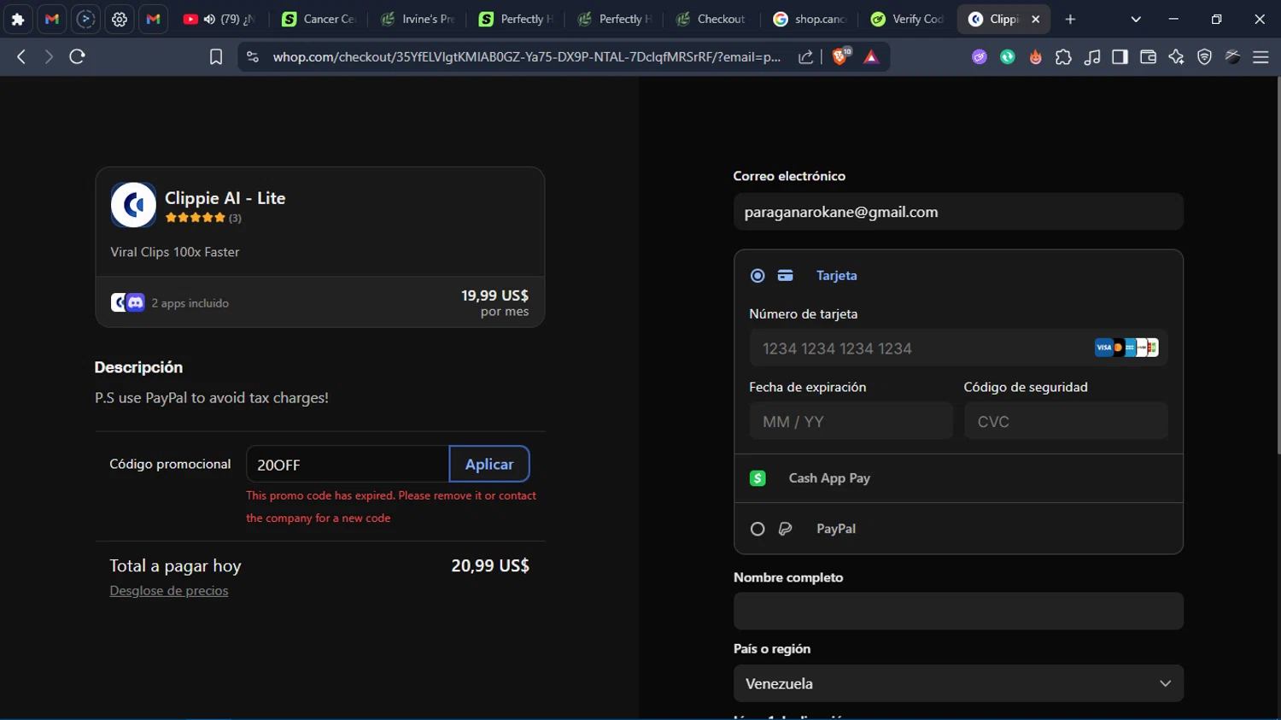Click the 19,99 US$ por mes price
This screenshot has width=1281, height=720.
(494, 302)
